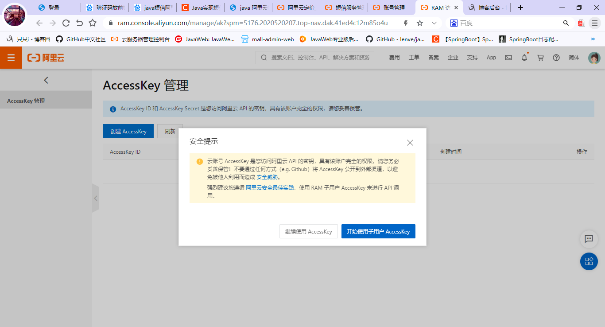Open the 备案 header menu
This screenshot has width=605, height=327.
pos(433,58)
